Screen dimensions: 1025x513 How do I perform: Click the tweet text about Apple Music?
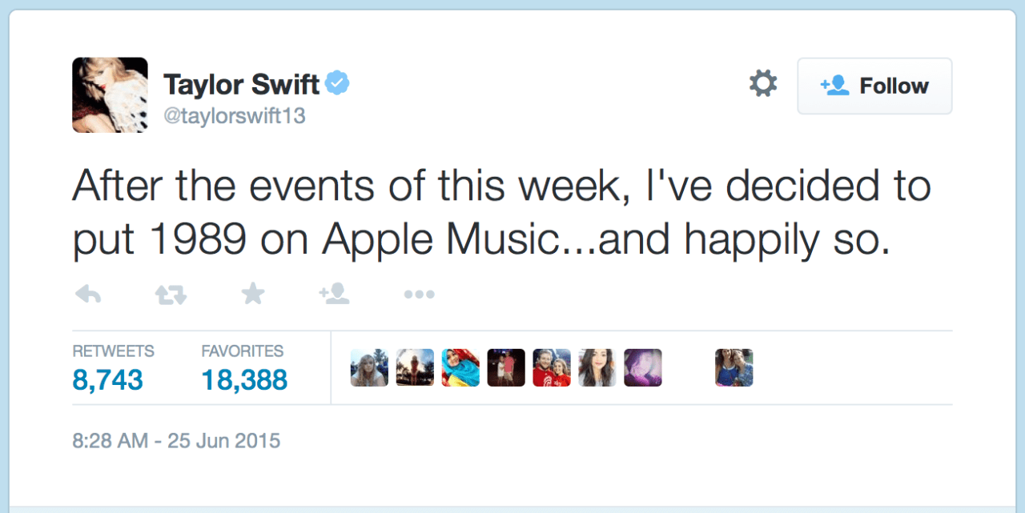pyautogui.click(x=500, y=214)
